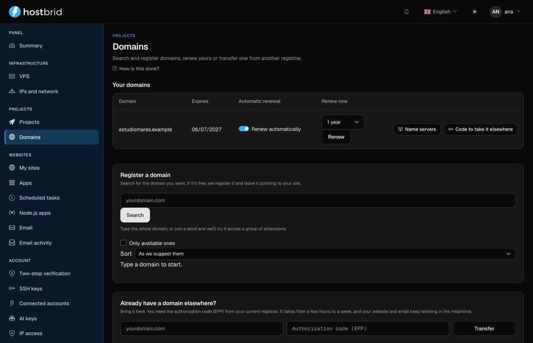The width and height of the screenshot is (533, 343).
Task: Open IP access in the sidebar
Action: [x=51, y=333]
